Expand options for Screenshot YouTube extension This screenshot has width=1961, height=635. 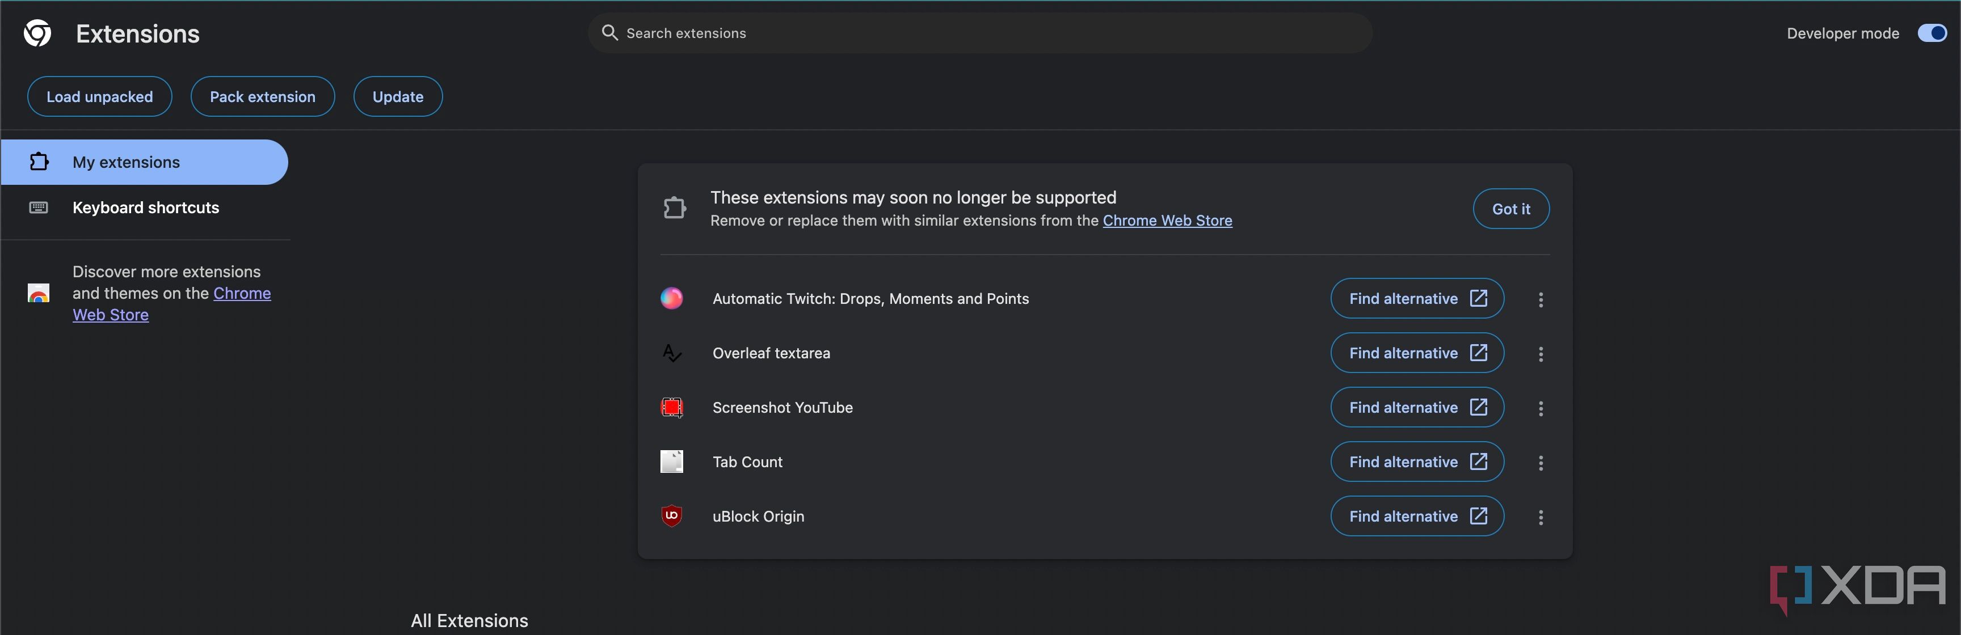click(1541, 407)
